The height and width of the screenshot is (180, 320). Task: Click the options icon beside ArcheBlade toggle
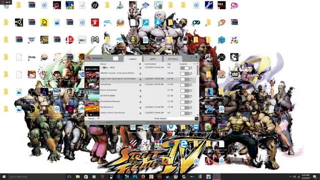tap(190, 85)
